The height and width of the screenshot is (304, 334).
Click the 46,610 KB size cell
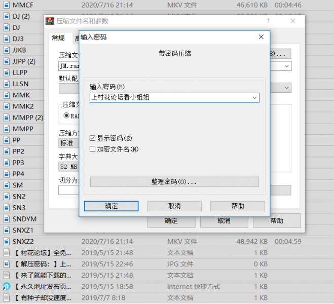tap(252, 5)
